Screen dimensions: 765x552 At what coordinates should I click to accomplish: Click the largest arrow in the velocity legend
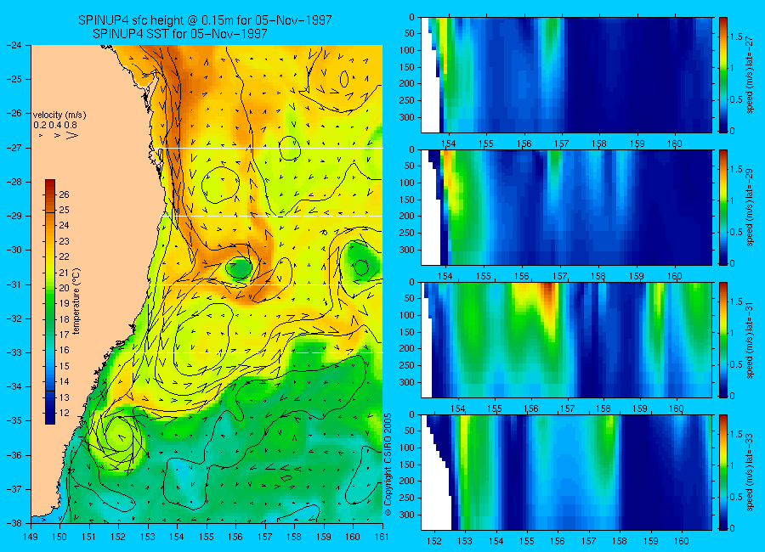tap(72, 135)
